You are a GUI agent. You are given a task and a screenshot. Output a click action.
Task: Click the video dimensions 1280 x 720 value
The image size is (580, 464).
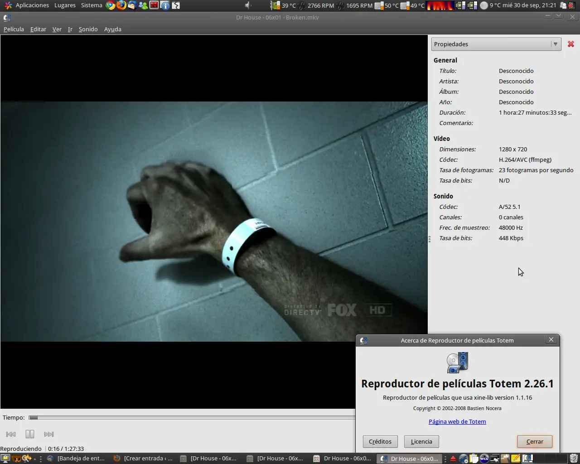[x=513, y=149]
